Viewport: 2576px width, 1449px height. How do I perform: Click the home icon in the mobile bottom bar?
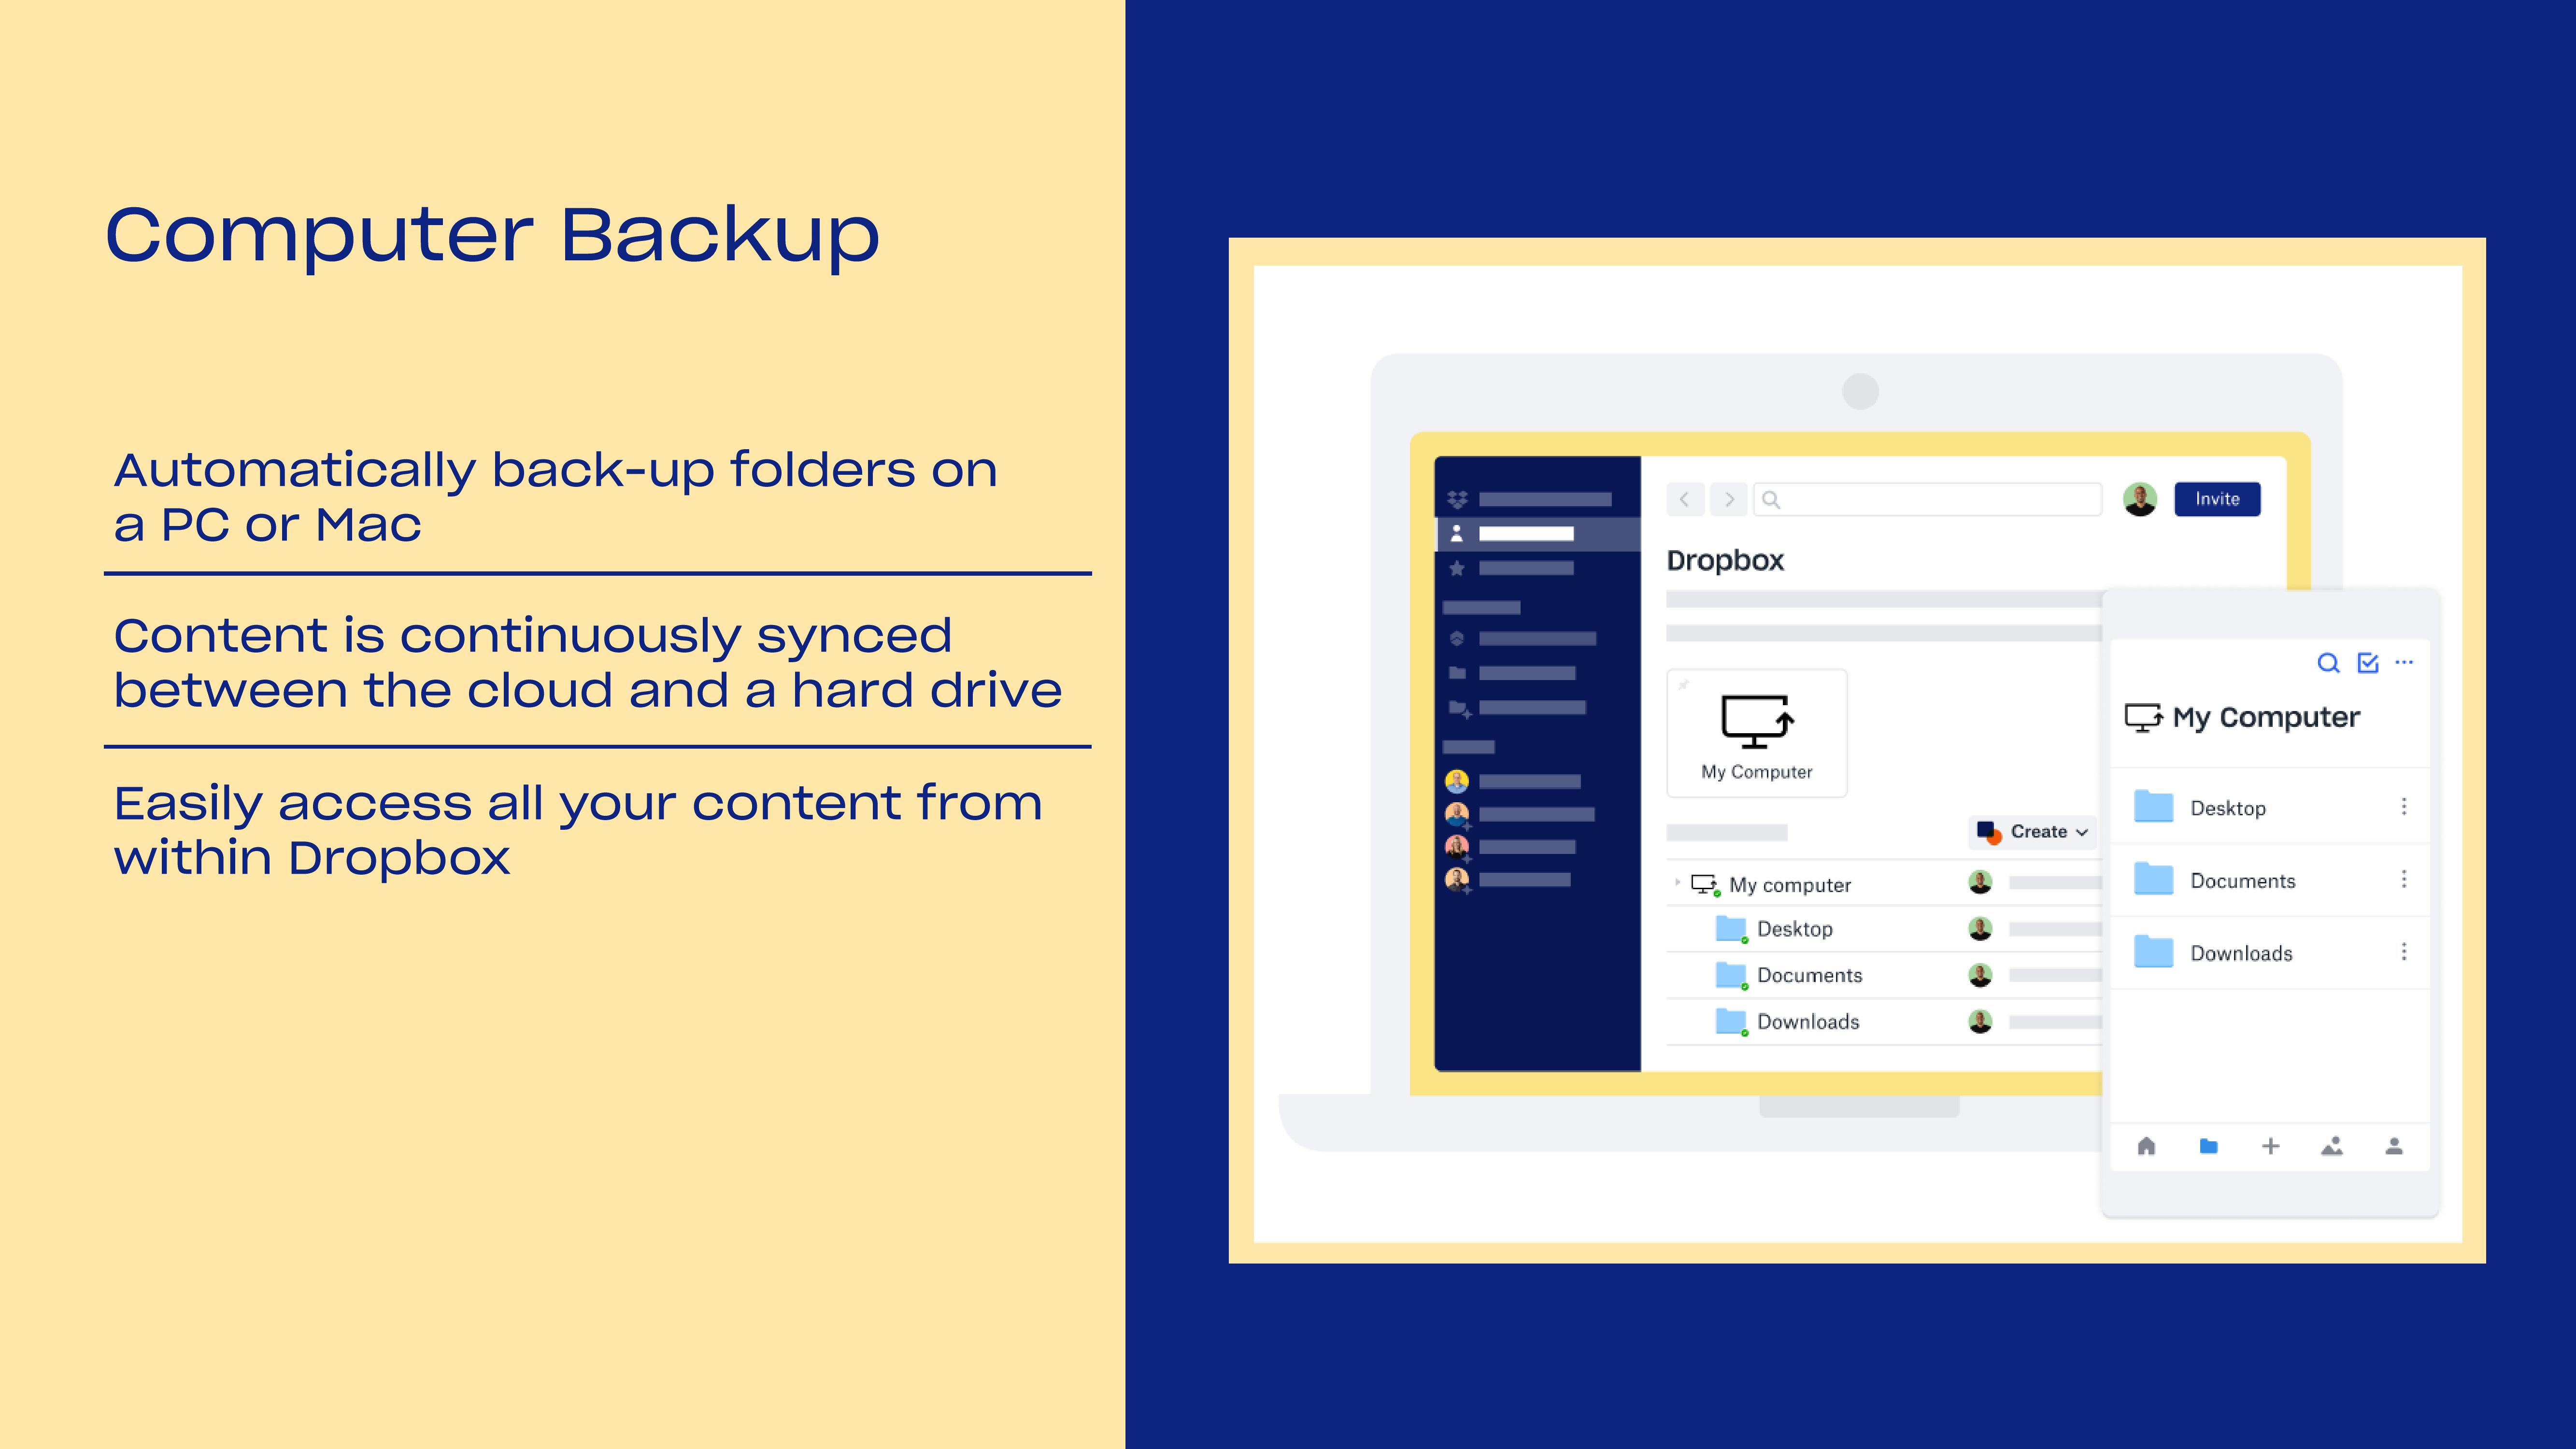pos(2148,1145)
